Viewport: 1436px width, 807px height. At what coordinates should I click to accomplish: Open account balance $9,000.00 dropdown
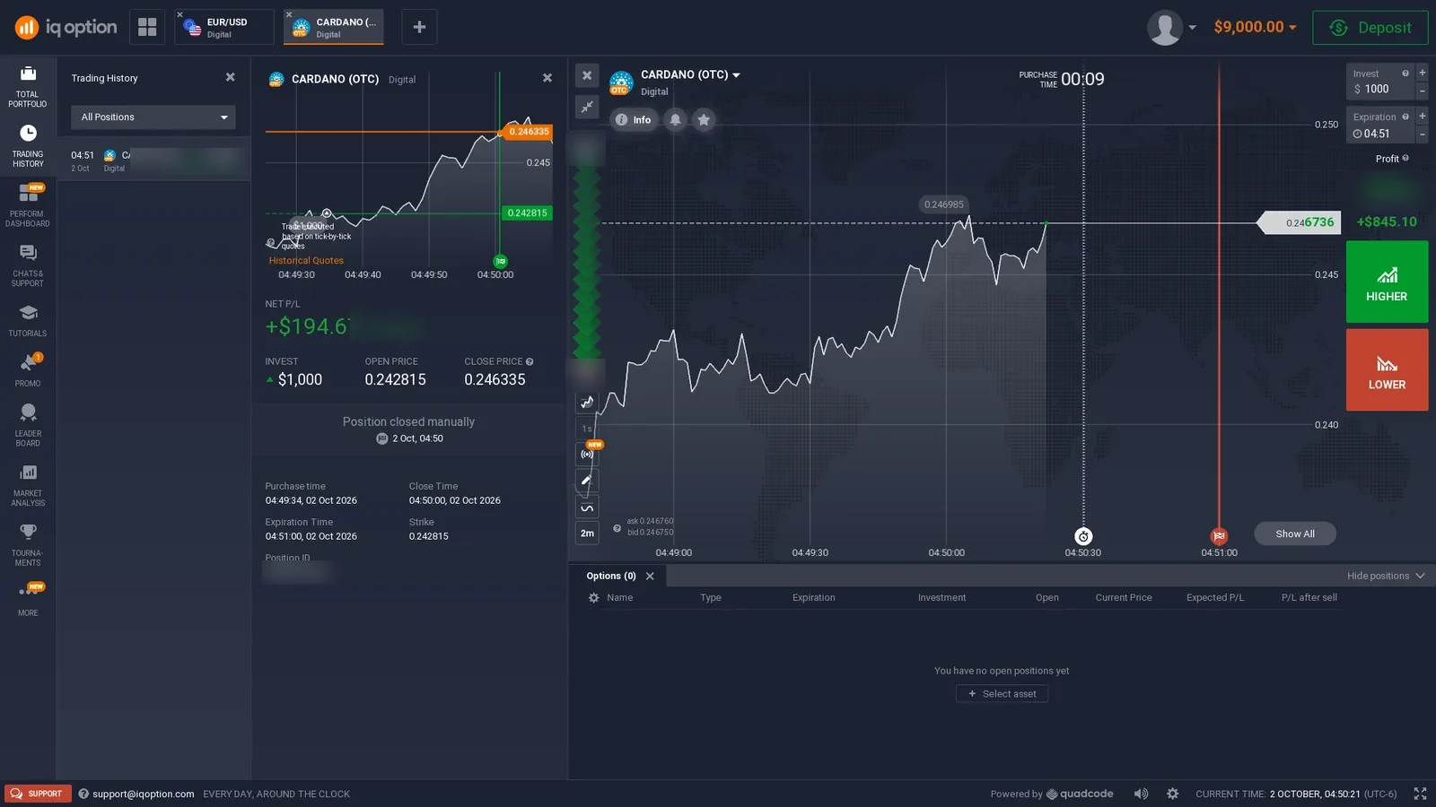click(1255, 27)
